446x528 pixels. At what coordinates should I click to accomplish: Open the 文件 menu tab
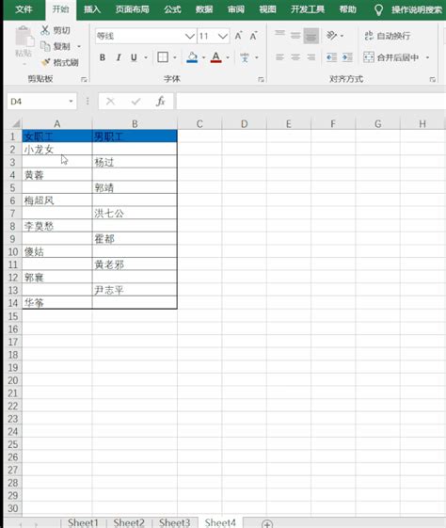coord(24,9)
